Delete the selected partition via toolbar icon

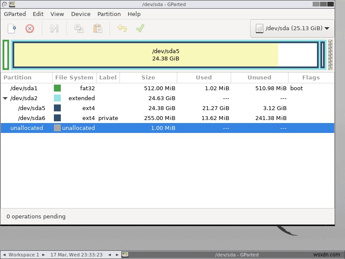pos(29,28)
